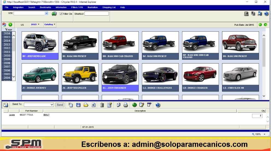Select year 2004 in Year list
This screenshot has height=151, width=271.
(7, 78)
